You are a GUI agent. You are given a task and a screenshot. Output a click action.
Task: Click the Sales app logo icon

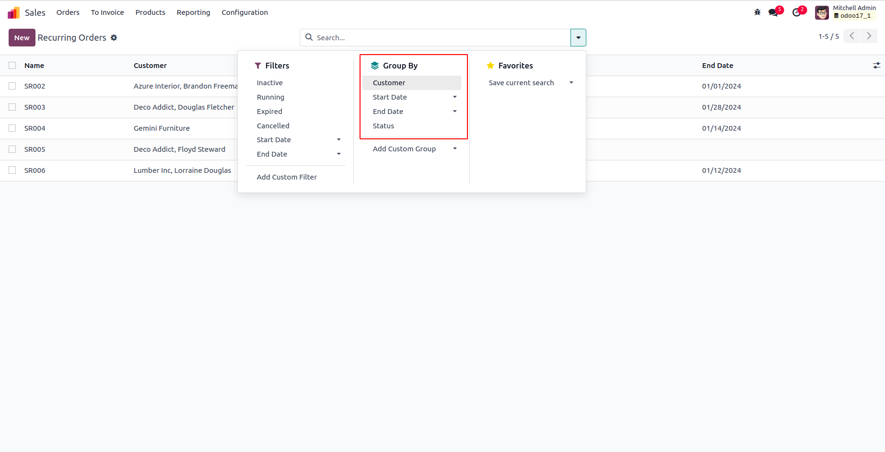click(14, 12)
